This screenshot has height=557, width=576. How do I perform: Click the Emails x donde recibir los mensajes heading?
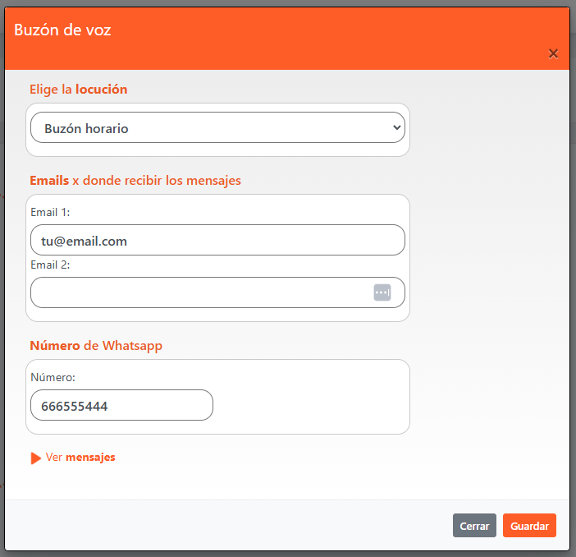[x=135, y=181]
